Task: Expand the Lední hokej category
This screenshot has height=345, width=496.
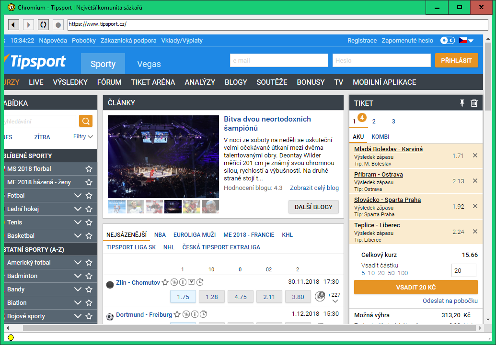Action: [78, 209]
